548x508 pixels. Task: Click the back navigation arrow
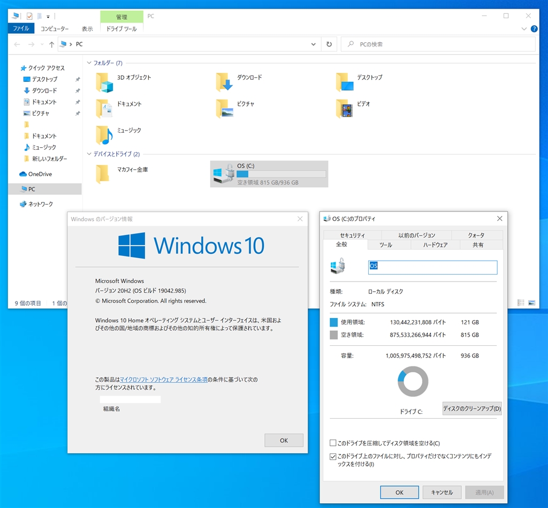coord(17,44)
